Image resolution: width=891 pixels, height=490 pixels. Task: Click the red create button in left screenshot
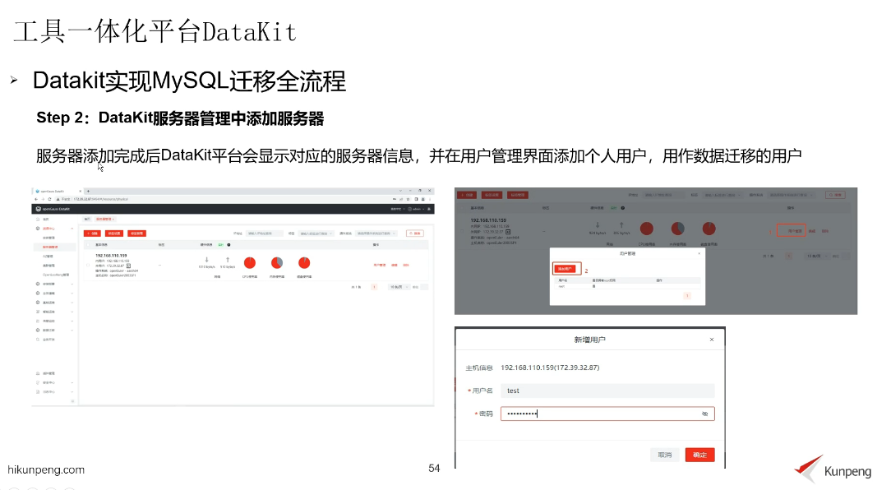[92, 233]
